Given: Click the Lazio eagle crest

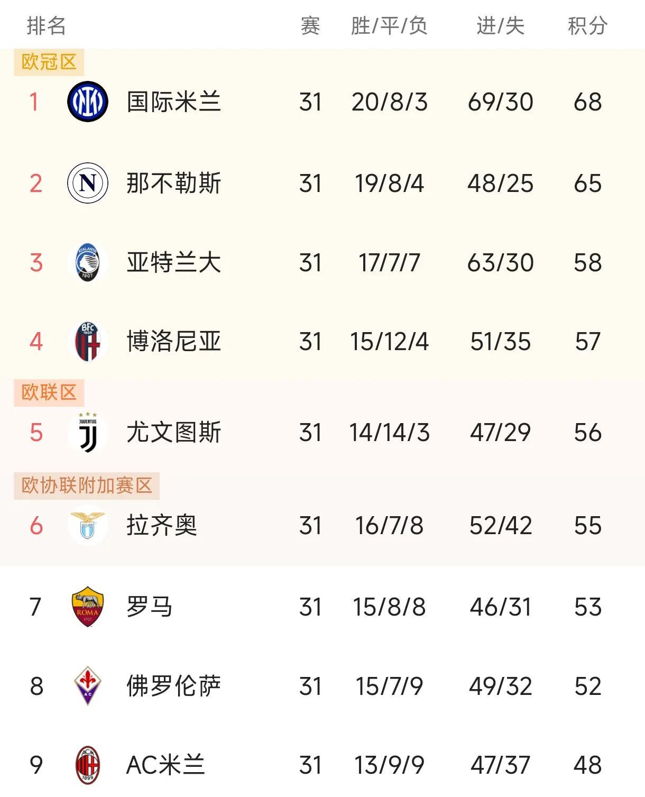Looking at the screenshot, I should click(x=88, y=525).
